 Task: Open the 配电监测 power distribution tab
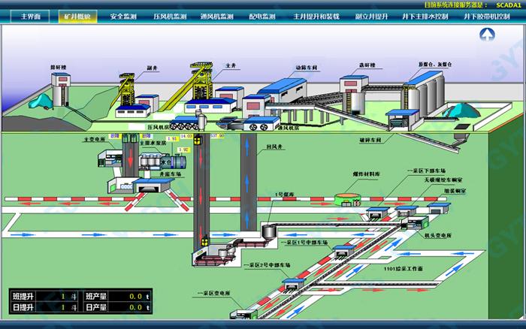click(262, 15)
